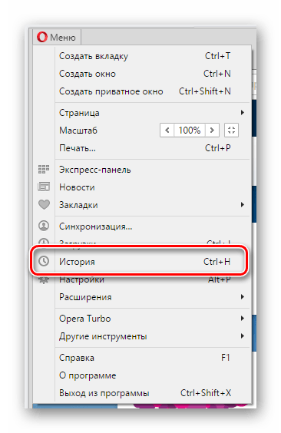The image size is (281, 433).
Task: Expand the Расширения submenu arrow
Action: (242, 297)
